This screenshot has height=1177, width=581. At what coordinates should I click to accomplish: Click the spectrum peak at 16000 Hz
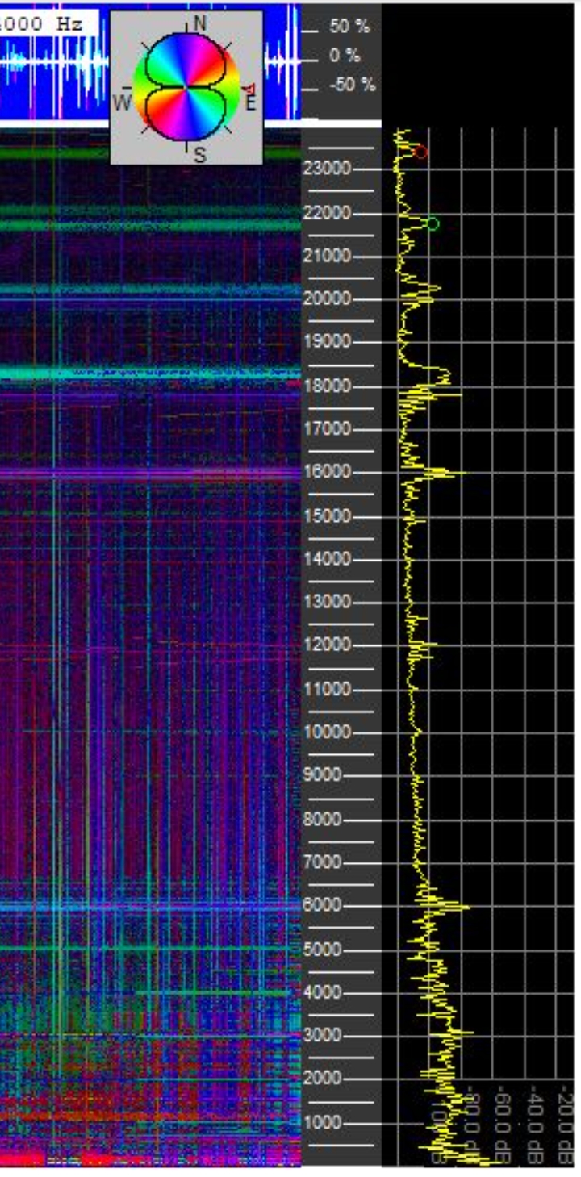pyautogui.click(x=462, y=473)
